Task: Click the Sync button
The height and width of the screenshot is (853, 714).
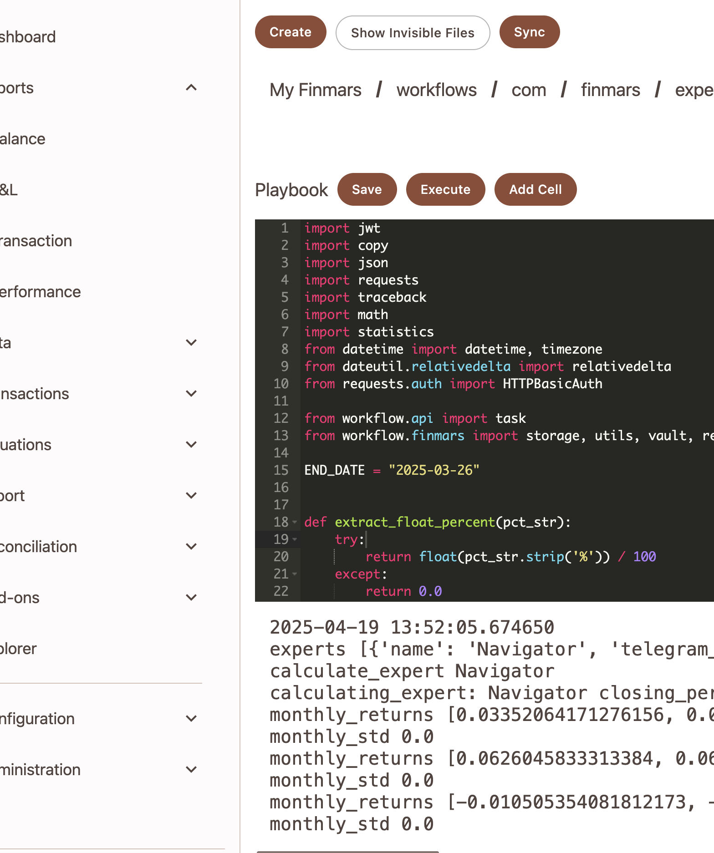Action: pyautogui.click(x=529, y=32)
